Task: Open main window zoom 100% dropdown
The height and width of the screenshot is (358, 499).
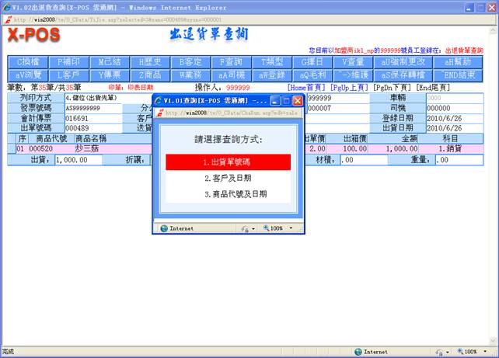Action: point(474,352)
